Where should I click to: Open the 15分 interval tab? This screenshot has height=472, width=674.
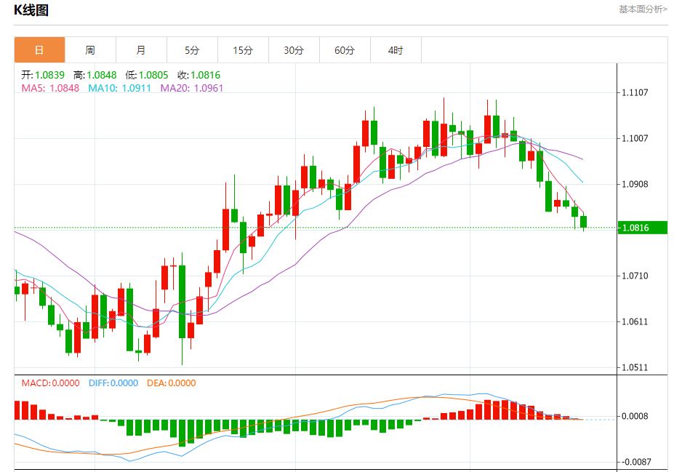(243, 50)
